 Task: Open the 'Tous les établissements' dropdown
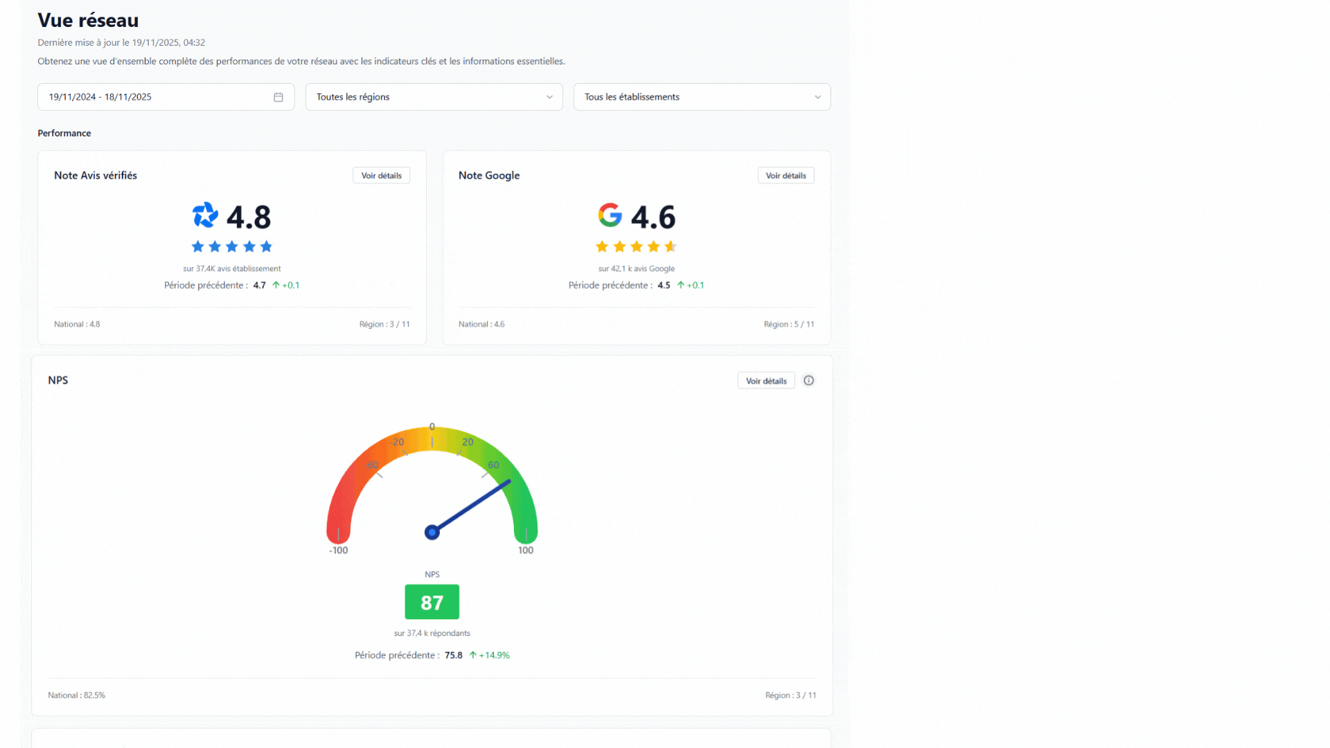702,97
